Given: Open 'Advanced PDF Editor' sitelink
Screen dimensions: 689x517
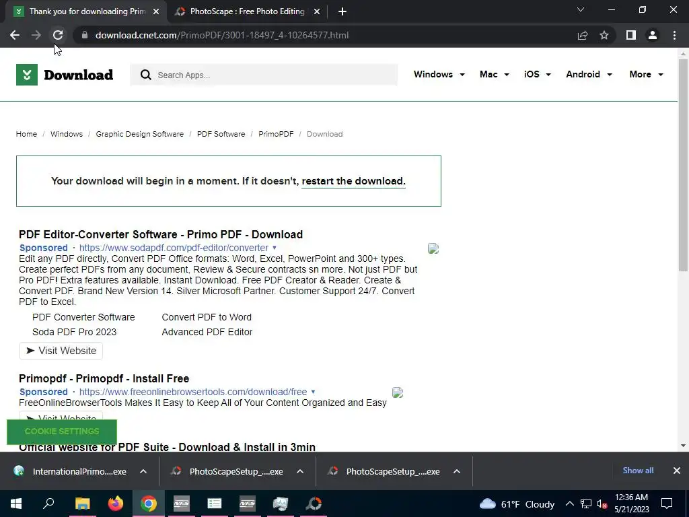Looking at the screenshot, I should 207,333.
